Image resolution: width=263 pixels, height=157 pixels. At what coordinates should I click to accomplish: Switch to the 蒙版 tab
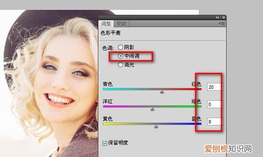click(121, 24)
